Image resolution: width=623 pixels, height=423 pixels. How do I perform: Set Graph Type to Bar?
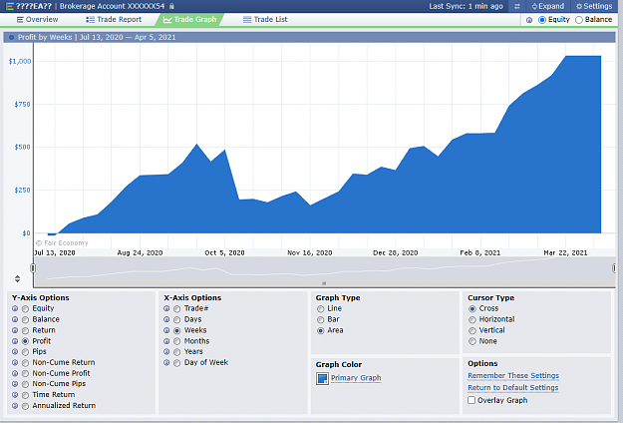321,319
